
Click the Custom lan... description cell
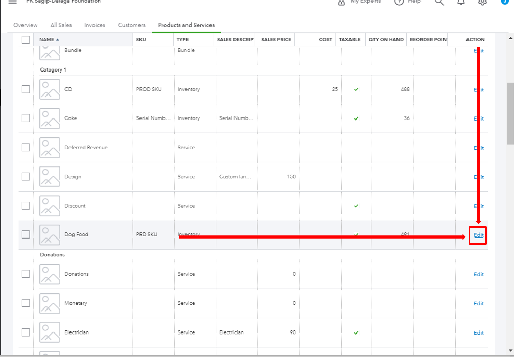click(x=236, y=176)
